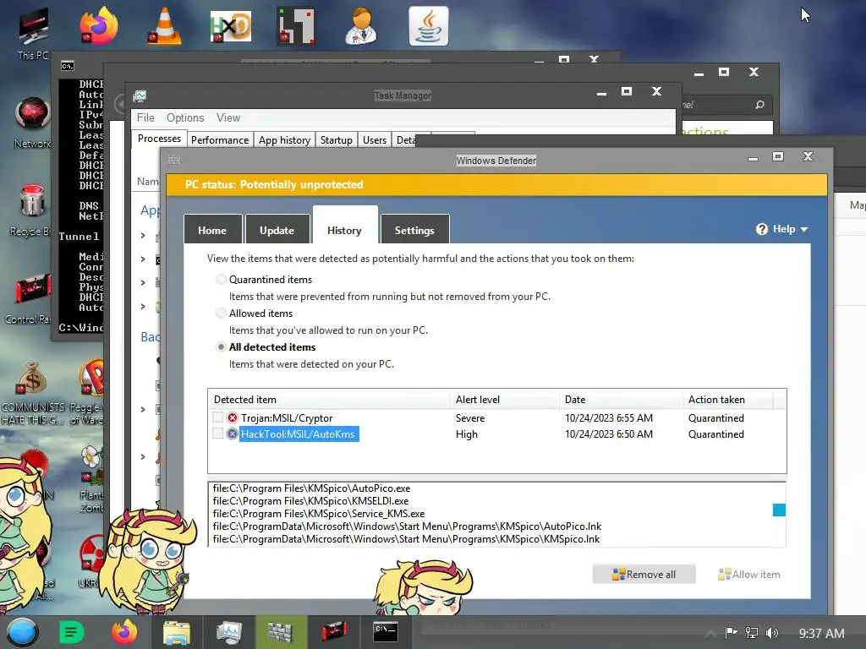Open the green notes app in taskbar
Image resolution: width=866 pixels, height=649 pixels.
pos(71,632)
